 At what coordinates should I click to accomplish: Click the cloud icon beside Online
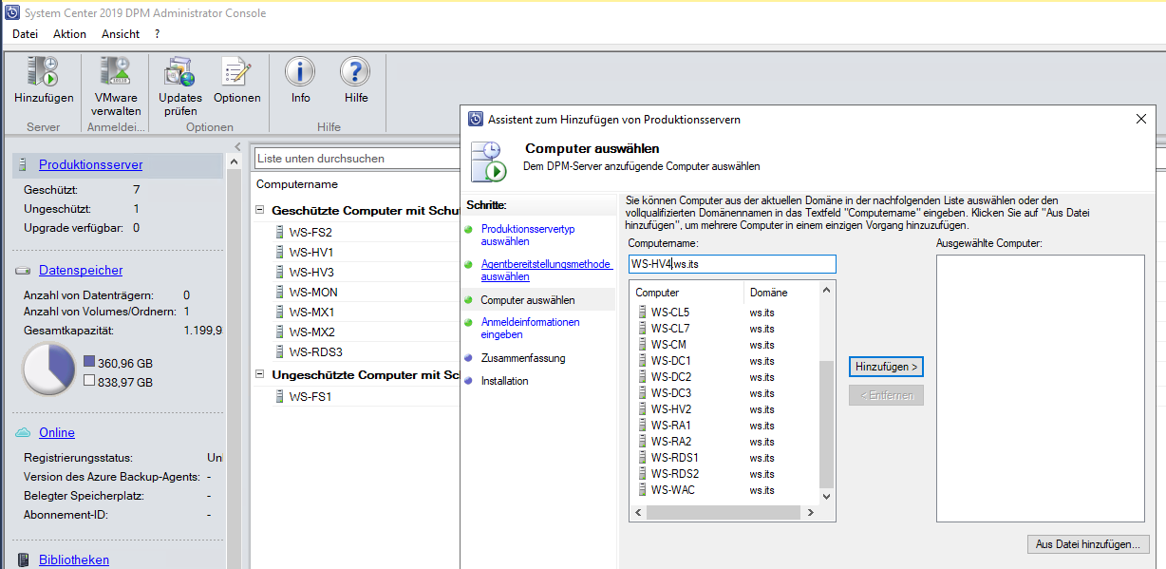24,433
